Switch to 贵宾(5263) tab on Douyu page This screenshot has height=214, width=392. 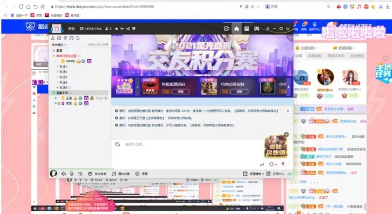click(x=336, y=56)
